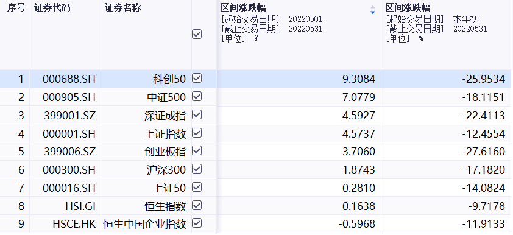513x235 pixels.
Task: Click the 区间涨跌幅 header starting 本年初
Action: pos(408,7)
